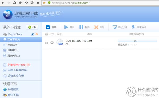Start the download with 开始 button
The width and height of the screenshot is (159, 98).
(x=69, y=27)
